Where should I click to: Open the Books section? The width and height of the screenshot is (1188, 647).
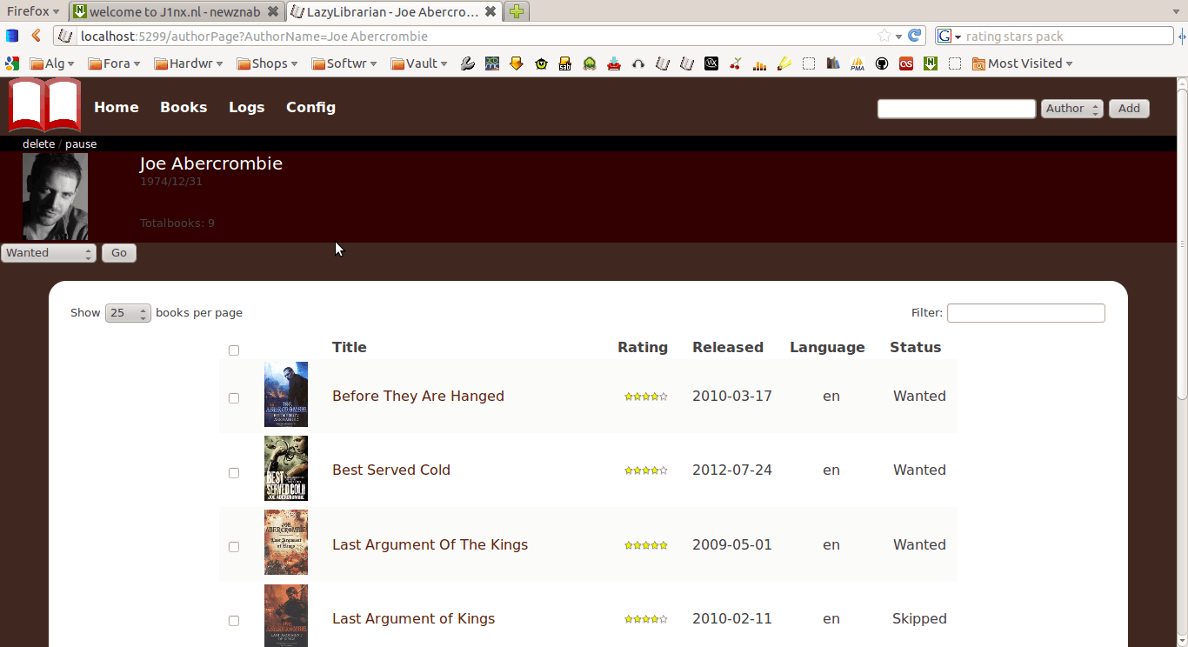[x=184, y=107]
